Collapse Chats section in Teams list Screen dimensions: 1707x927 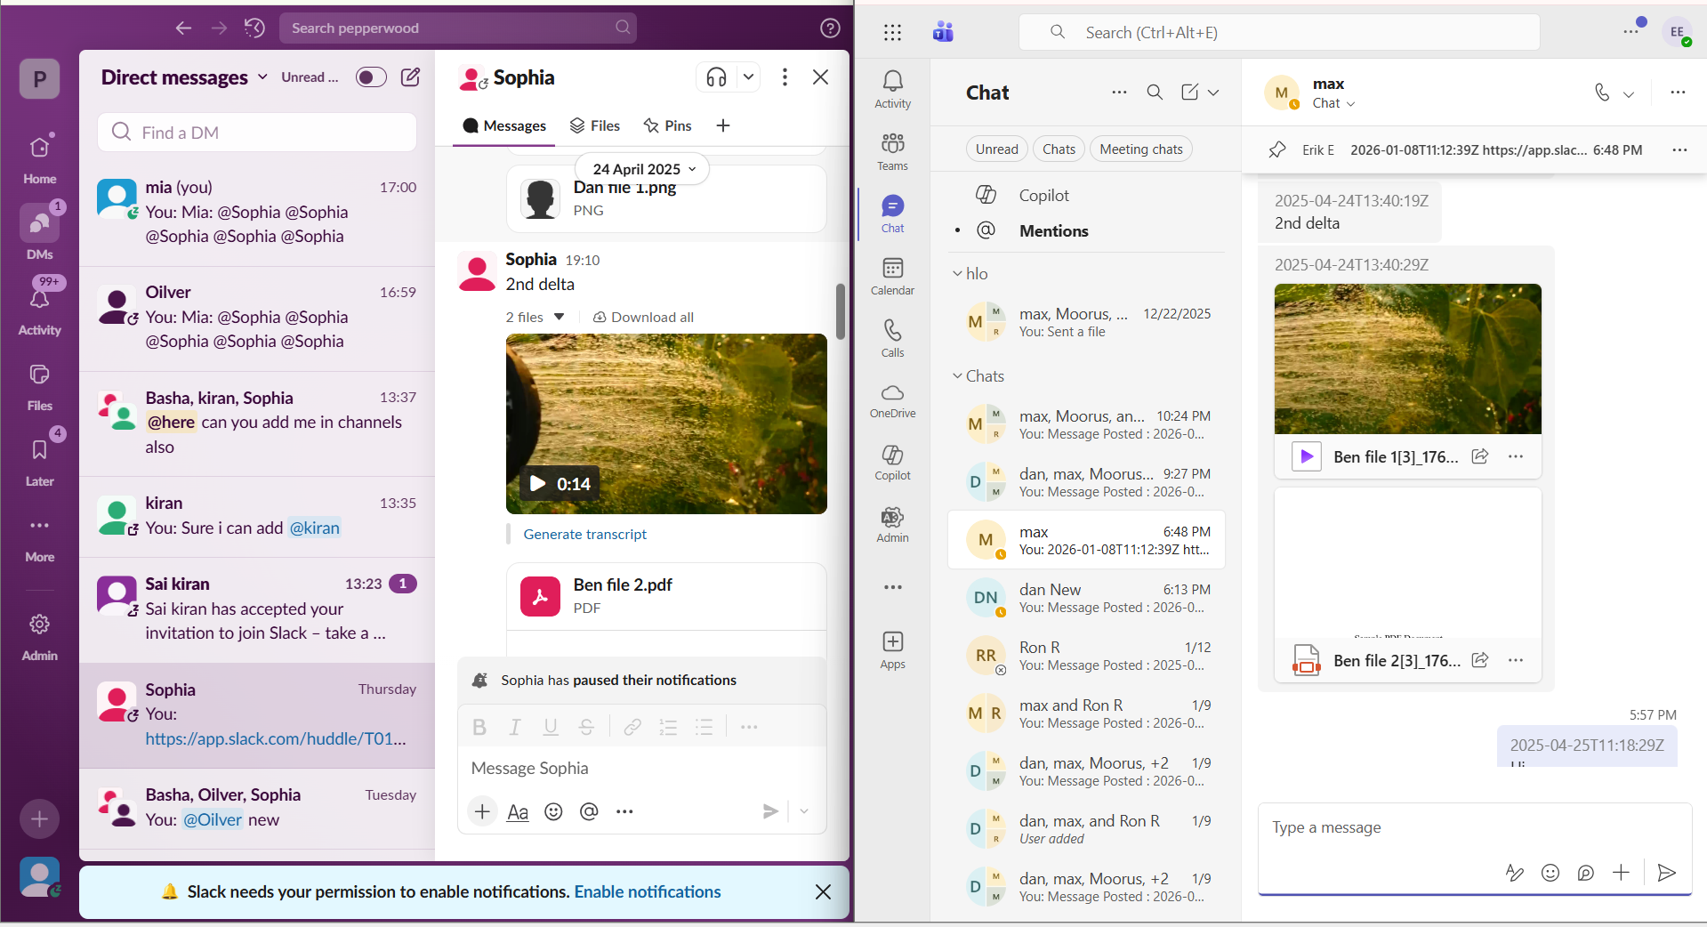click(957, 376)
